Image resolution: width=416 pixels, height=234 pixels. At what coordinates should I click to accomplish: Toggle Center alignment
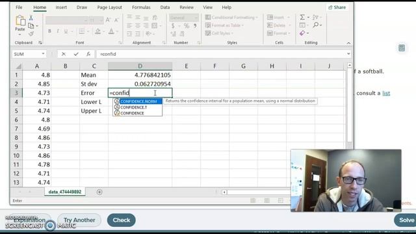[138, 25]
